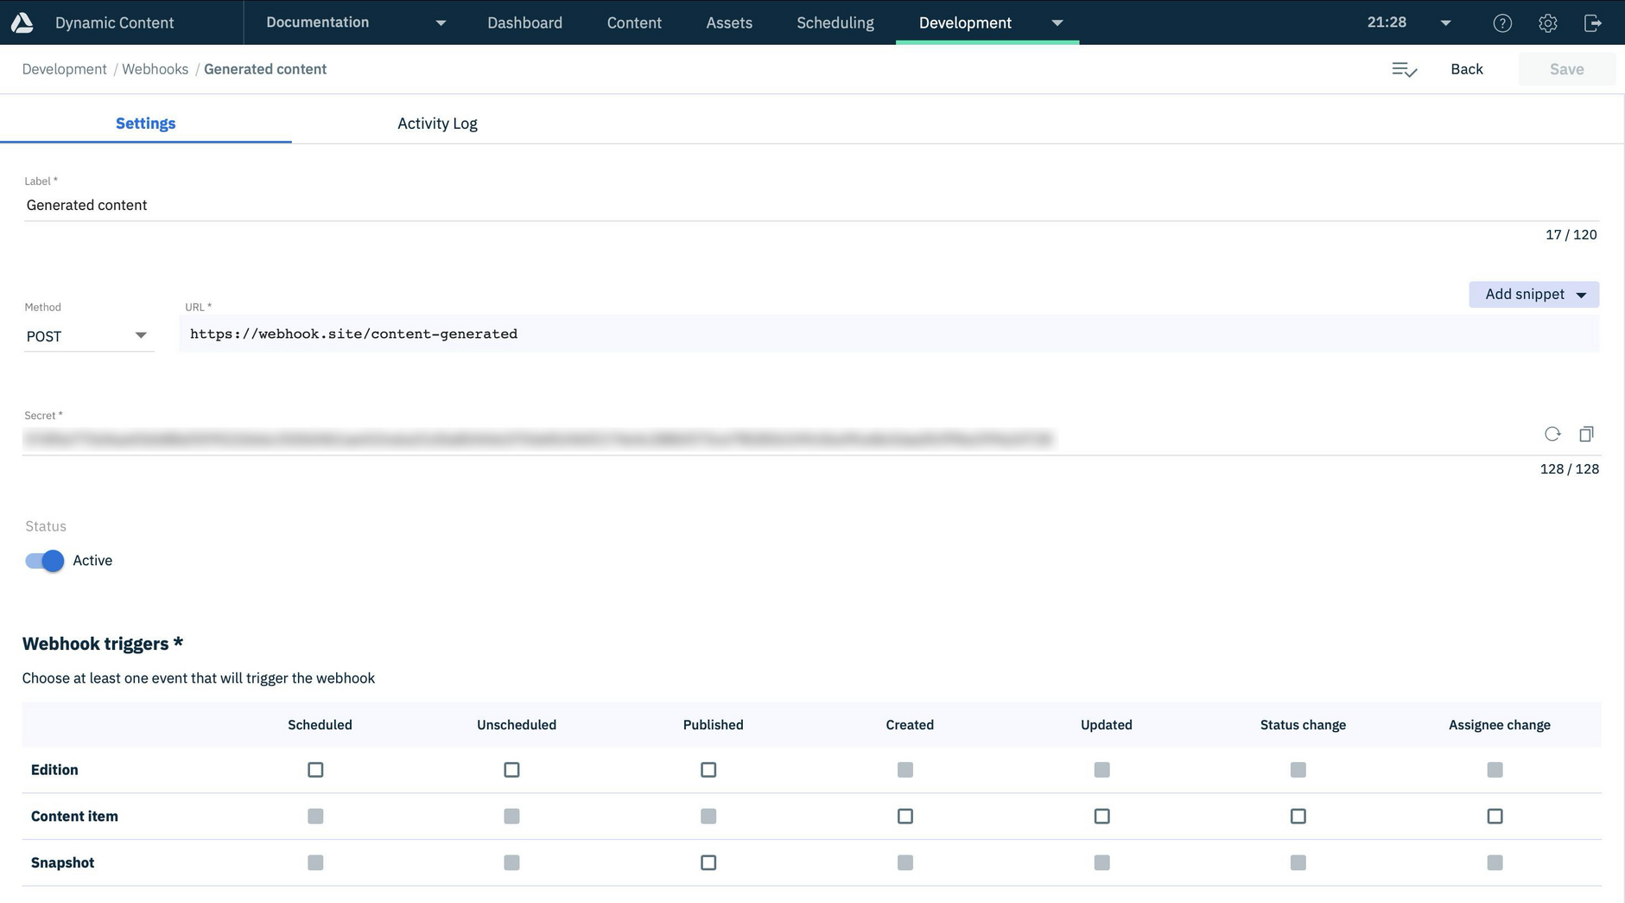Toggle the Active status switch
Image resolution: width=1625 pixels, height=903 pixels.
tap(45, 561)
